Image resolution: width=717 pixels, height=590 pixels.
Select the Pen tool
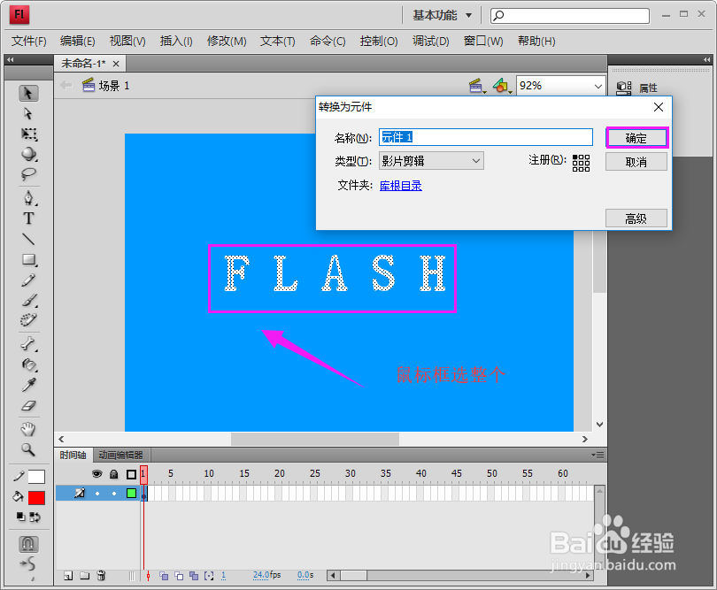tap(29, 198)
